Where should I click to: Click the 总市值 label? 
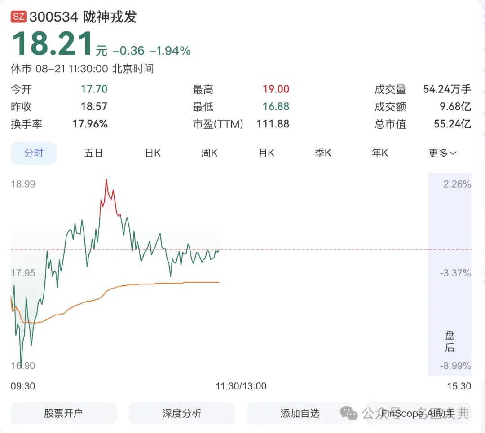click(x=390, y=124)
